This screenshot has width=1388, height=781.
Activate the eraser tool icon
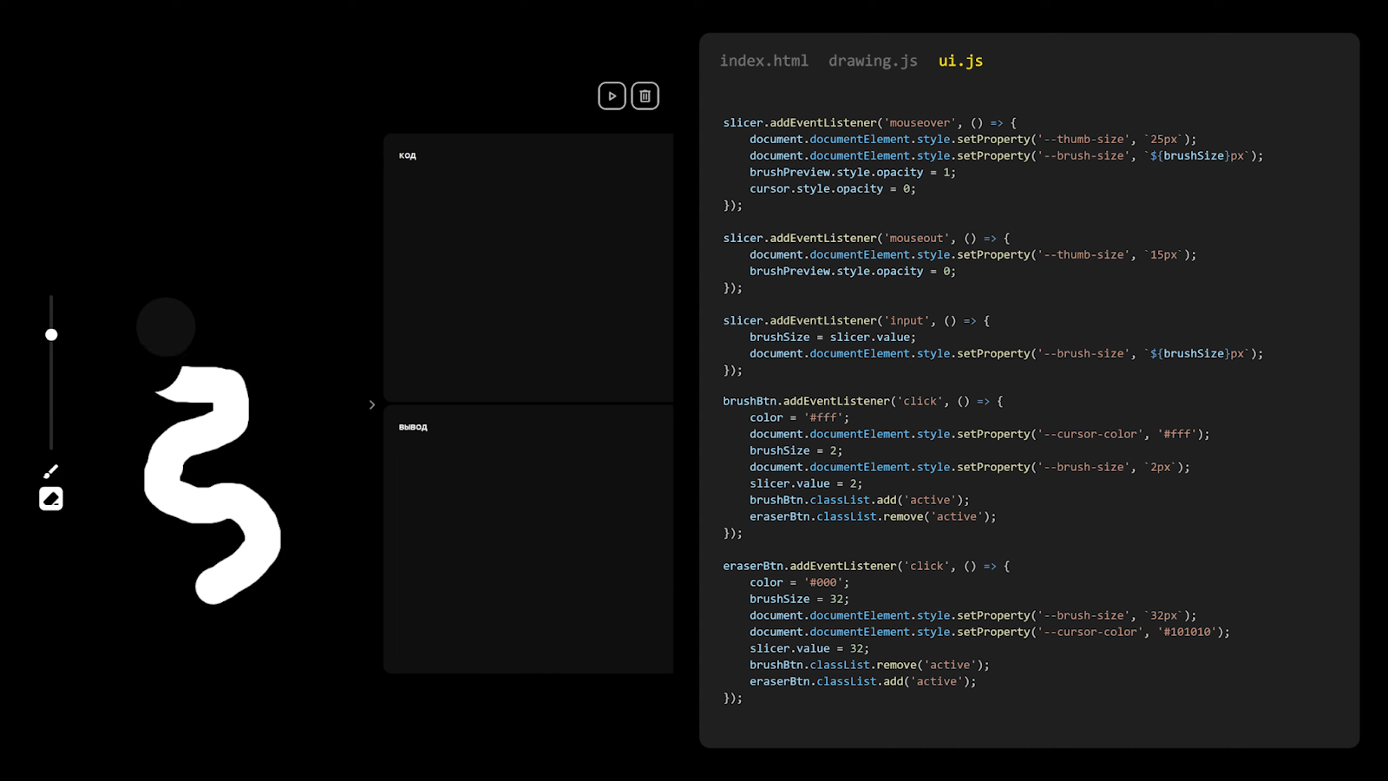click(x=51, y=499)
